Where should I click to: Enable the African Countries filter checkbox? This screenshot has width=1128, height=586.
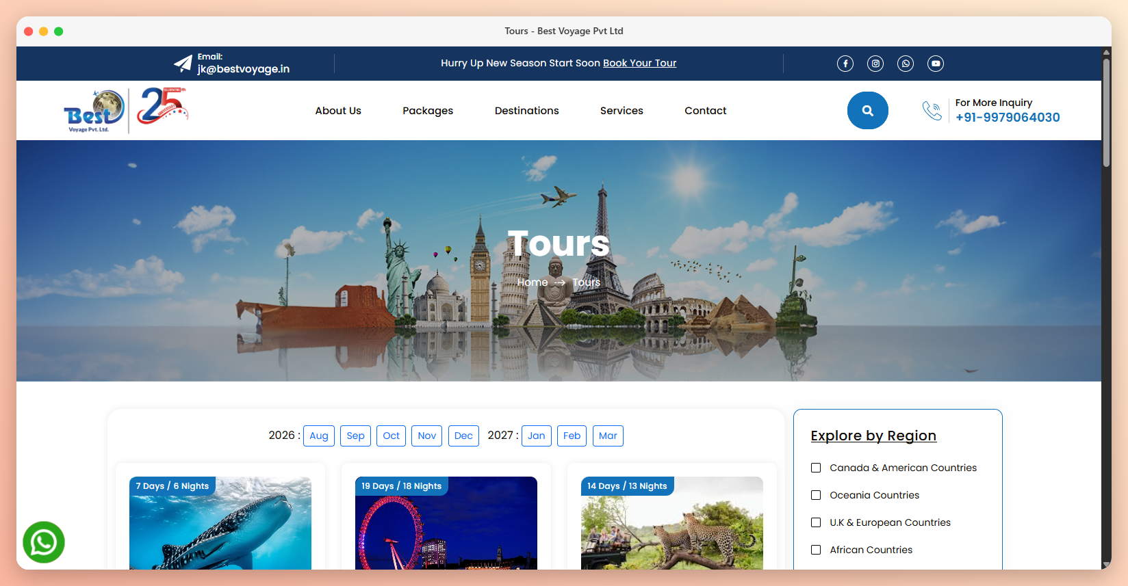click(816, 550)
